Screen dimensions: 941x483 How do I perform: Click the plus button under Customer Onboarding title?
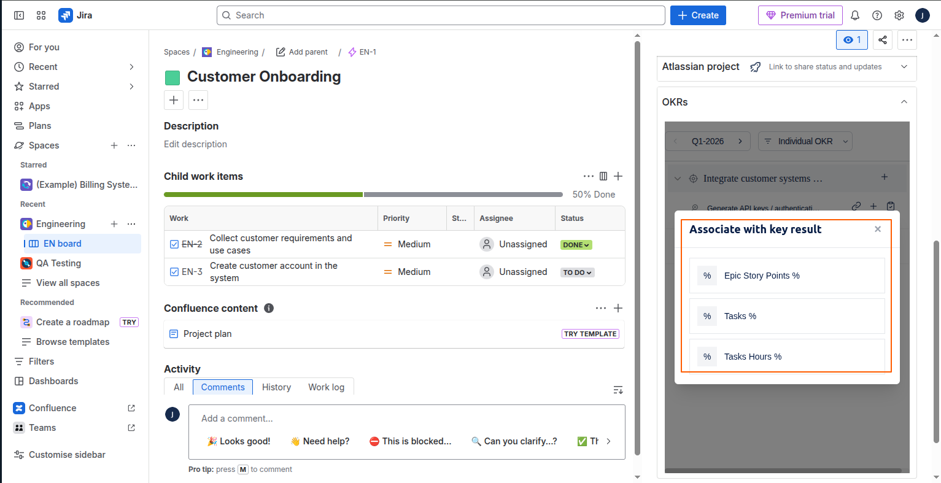pos(174,100)
